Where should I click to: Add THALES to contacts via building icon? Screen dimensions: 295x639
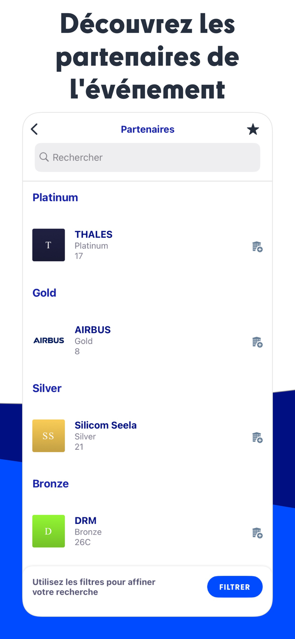click(257, 247)
